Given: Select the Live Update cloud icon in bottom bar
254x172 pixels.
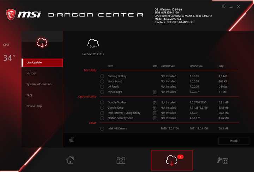Looking at the screenshot, I should (172, 160).
